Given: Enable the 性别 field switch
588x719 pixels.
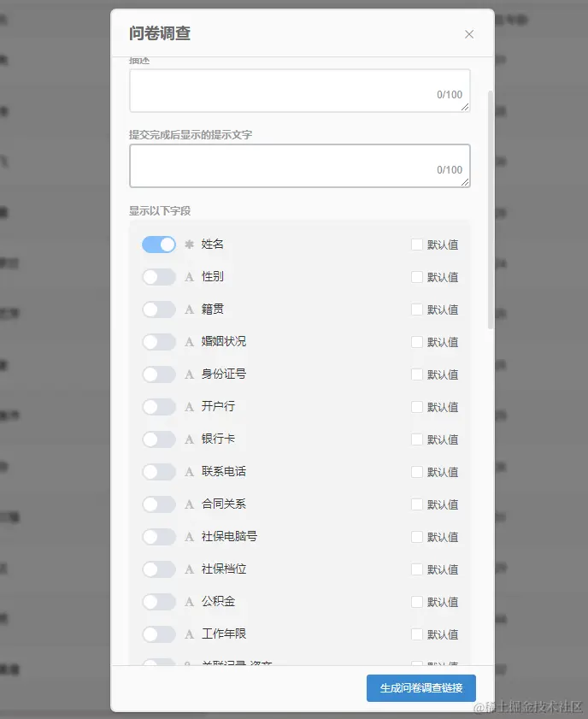Looking at the screenshot, I should pos(159,277).
